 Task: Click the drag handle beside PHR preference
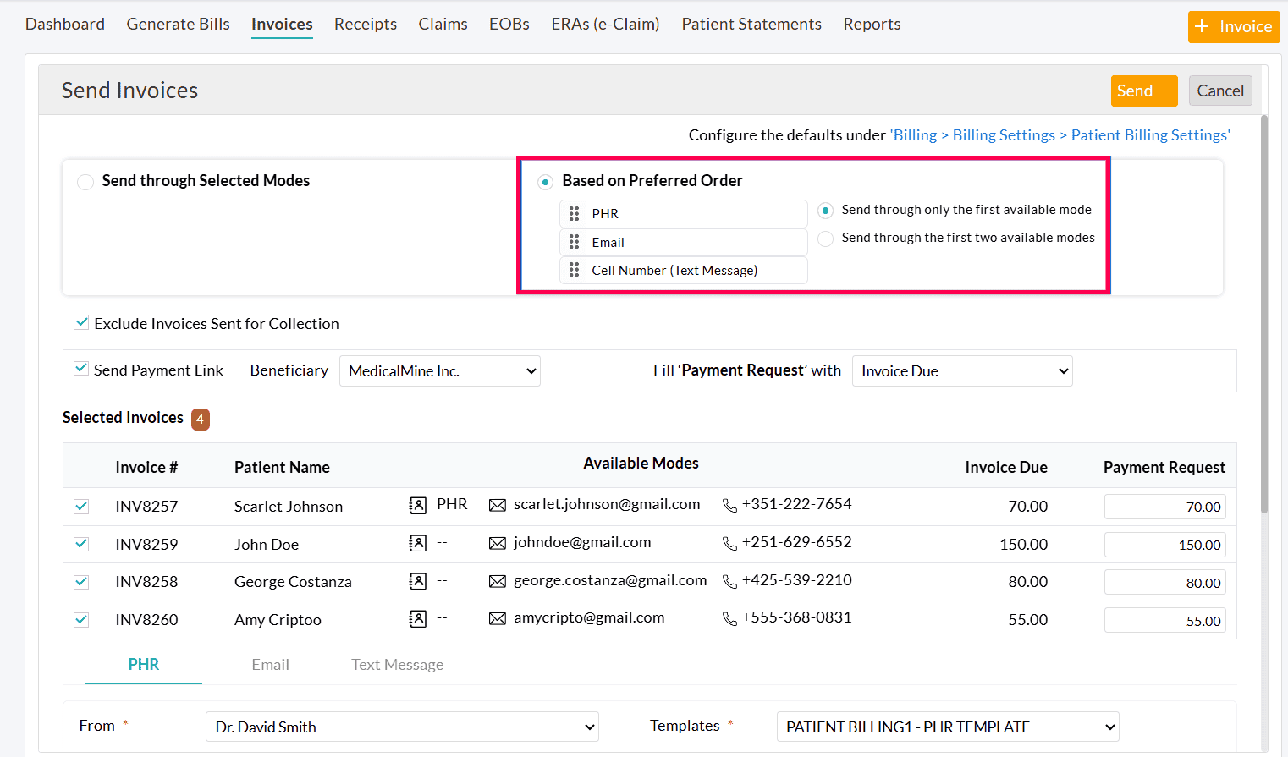[x=574, y=213]
